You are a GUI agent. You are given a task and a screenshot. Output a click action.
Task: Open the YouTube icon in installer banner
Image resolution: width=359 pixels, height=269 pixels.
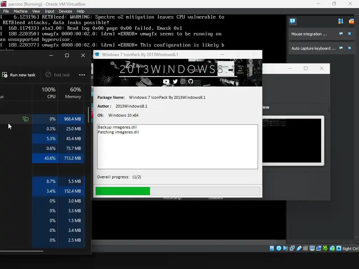tap(166, 81)
